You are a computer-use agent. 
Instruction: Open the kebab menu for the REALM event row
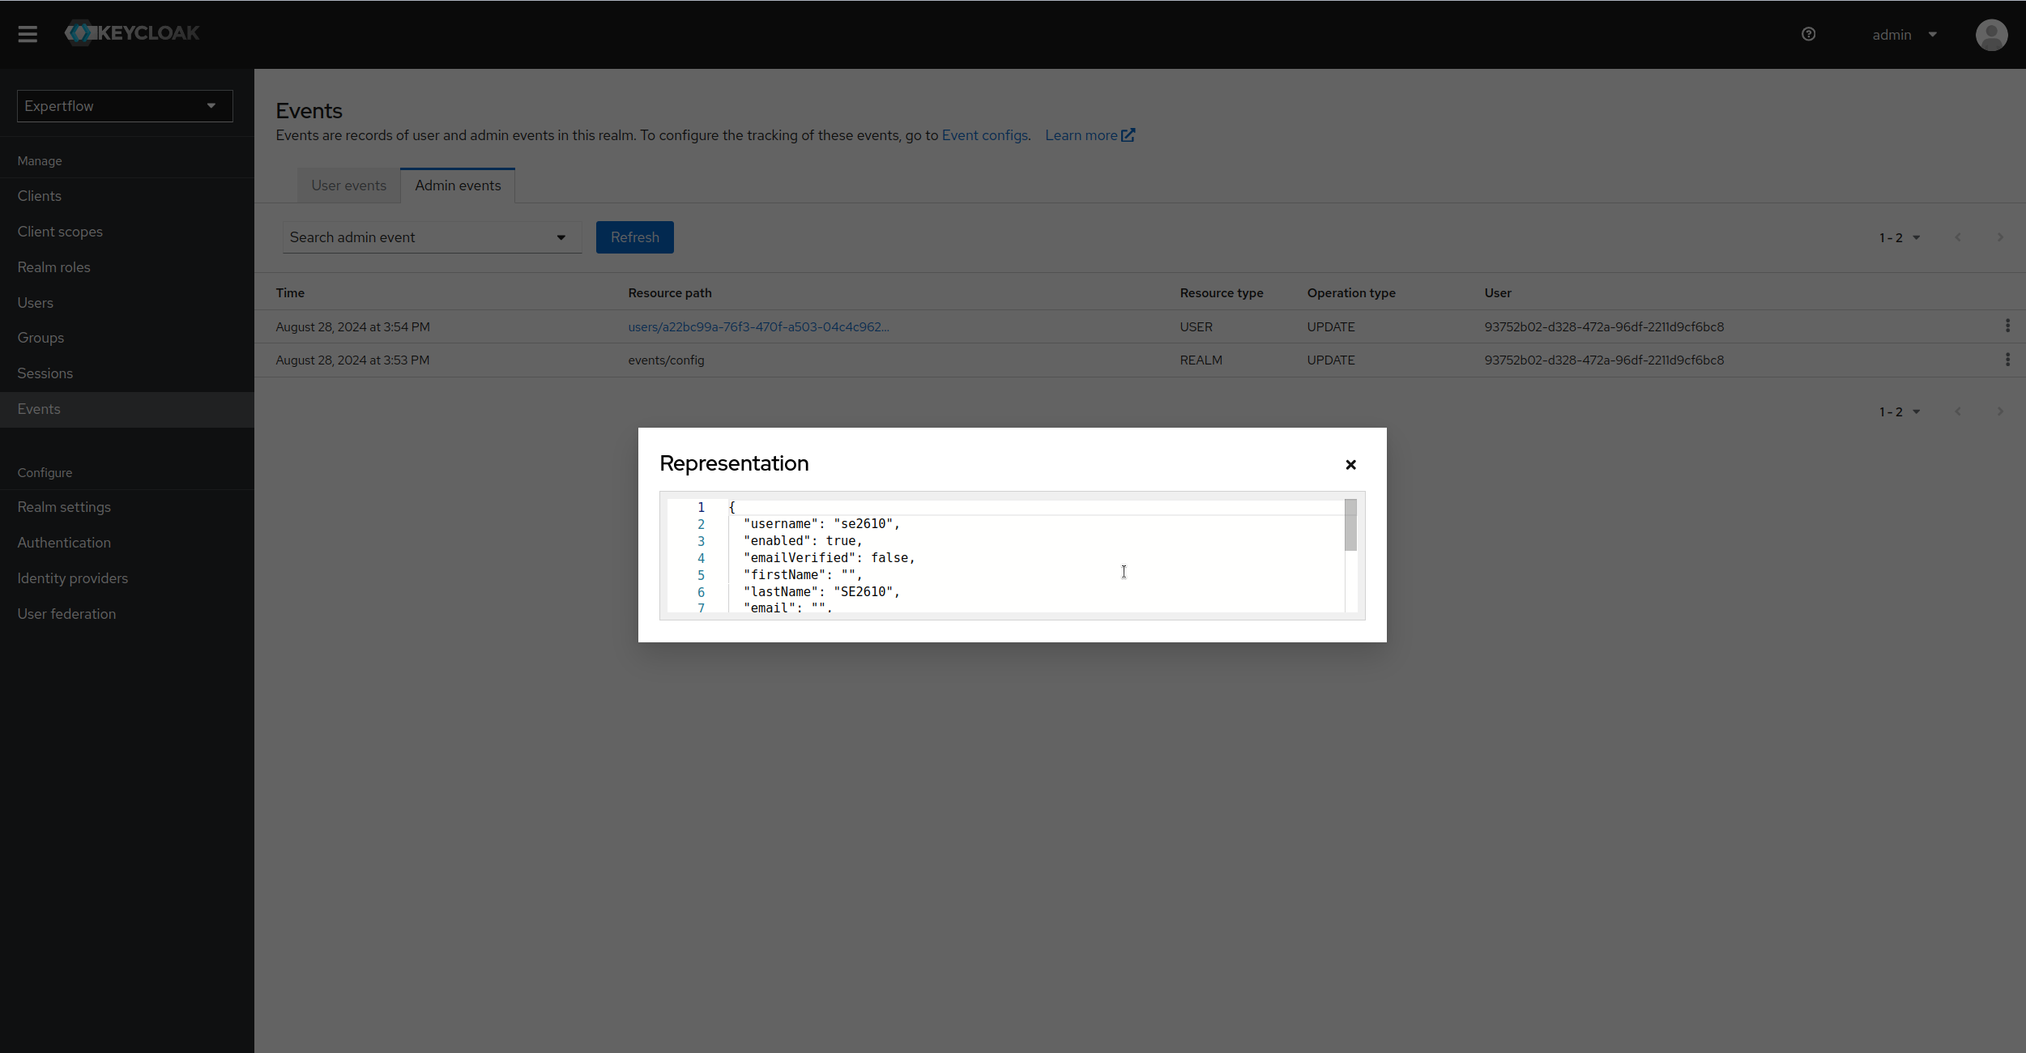click(2008, 360)
